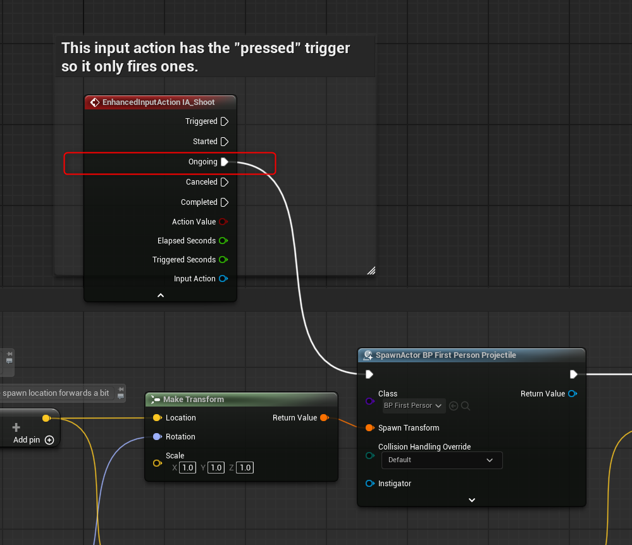Click SpawnActor's blue Return Value pin
This screenshot has height=545, width=632.
click(x=573, y=393)
